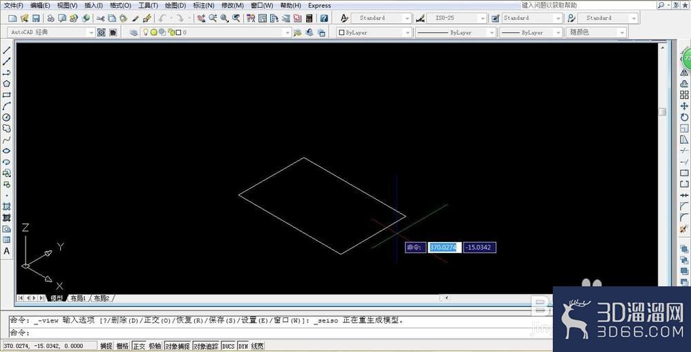Open an existing drawing file

click(24, 18)
